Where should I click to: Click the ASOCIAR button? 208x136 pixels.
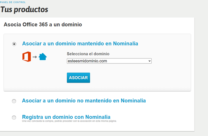[x=78, y=78]
